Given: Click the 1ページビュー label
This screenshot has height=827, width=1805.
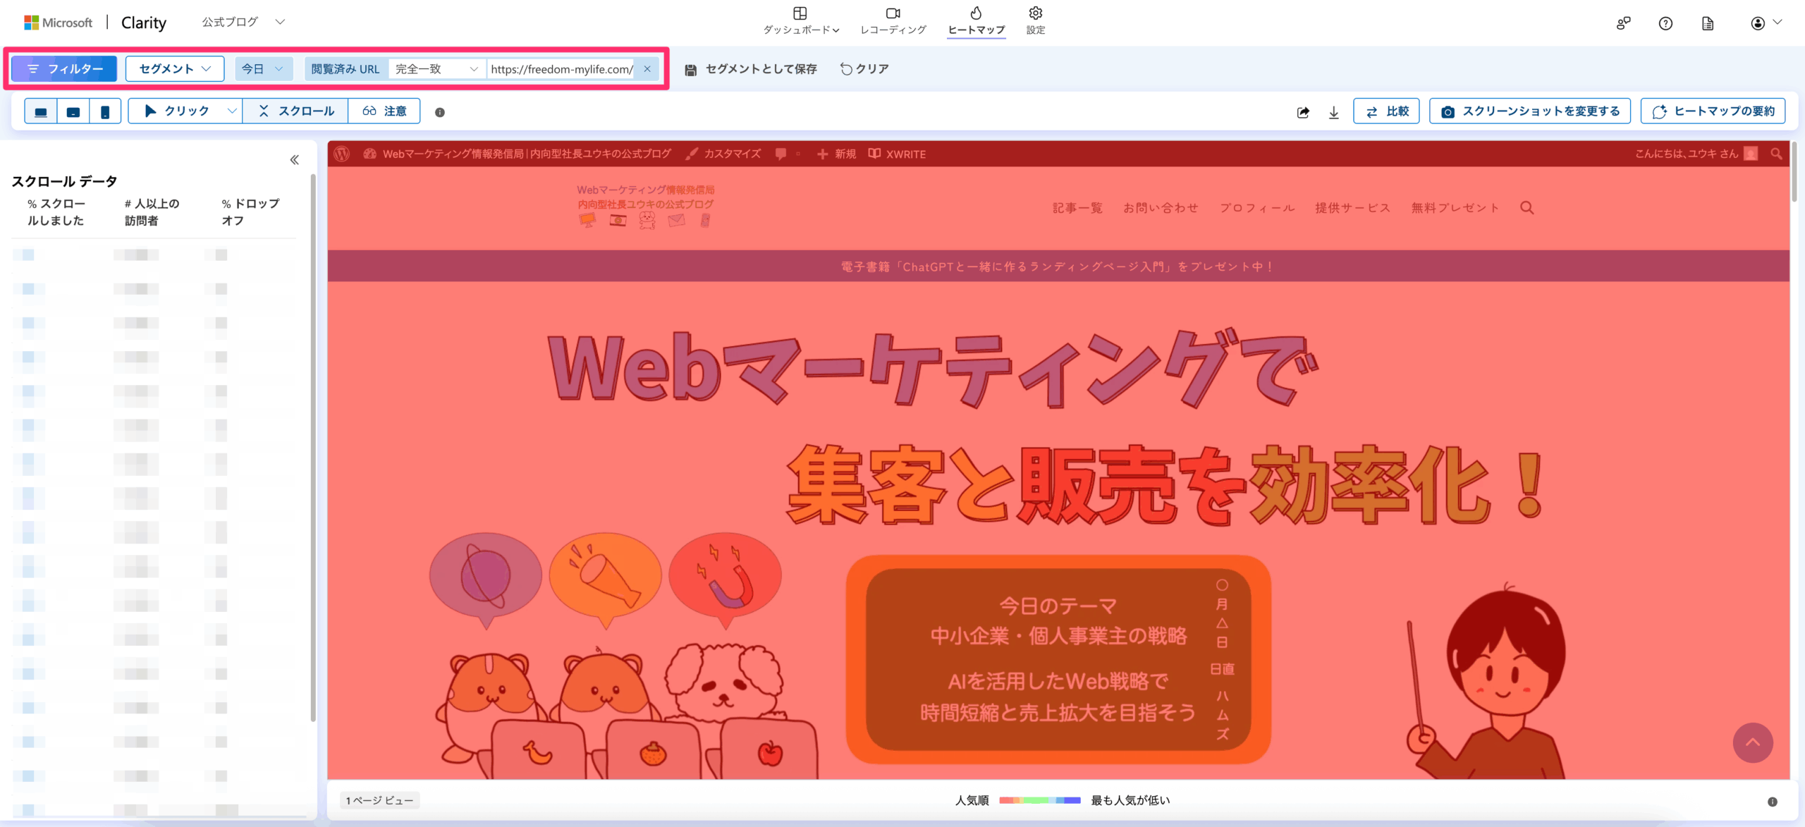Looking at the screenshot, I should click(379, 800).
